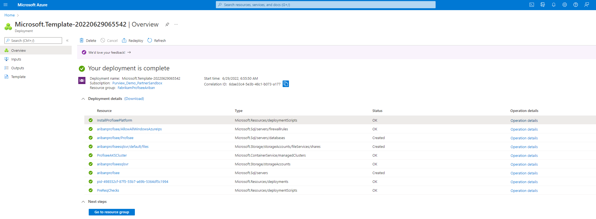Open the Cloud Shell icon
The height and width of the screenshot is (219, 596).
[x=532, y=5]
